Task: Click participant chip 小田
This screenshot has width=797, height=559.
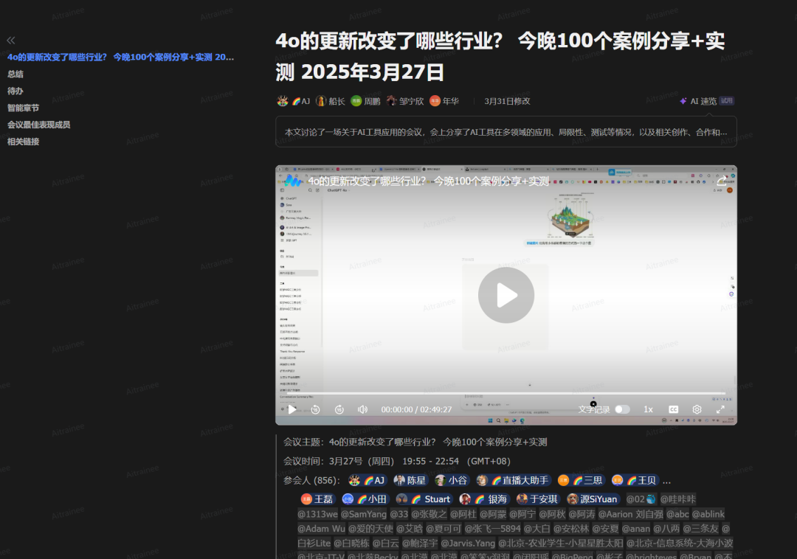Action: point(365,499)
